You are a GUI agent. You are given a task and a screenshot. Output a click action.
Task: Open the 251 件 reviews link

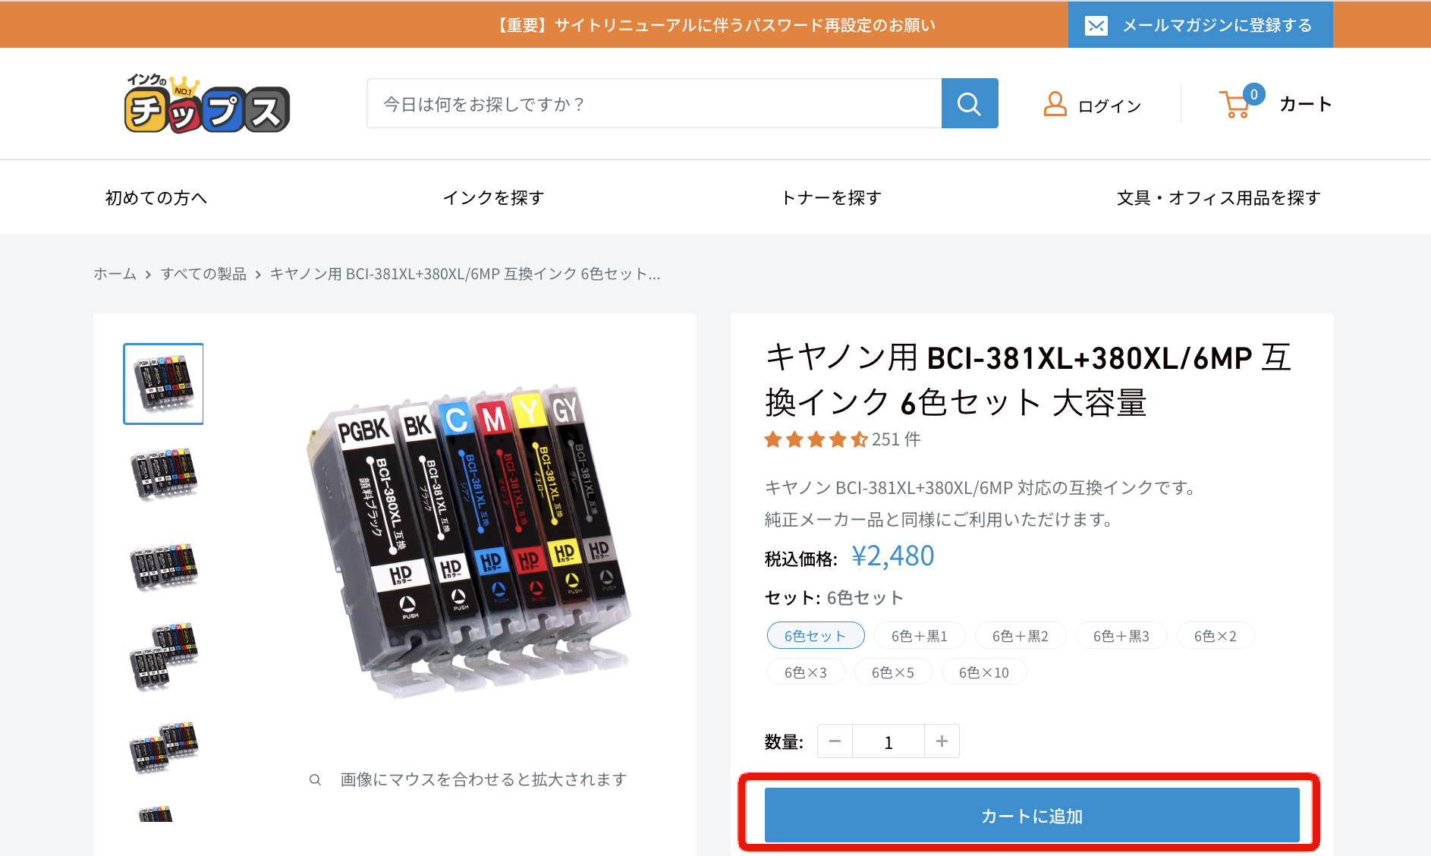[x=896, y=439]
